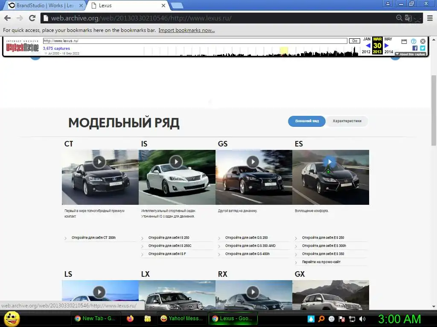
Task: Click the Wayback Machine logo
Action: pos(22,46)
